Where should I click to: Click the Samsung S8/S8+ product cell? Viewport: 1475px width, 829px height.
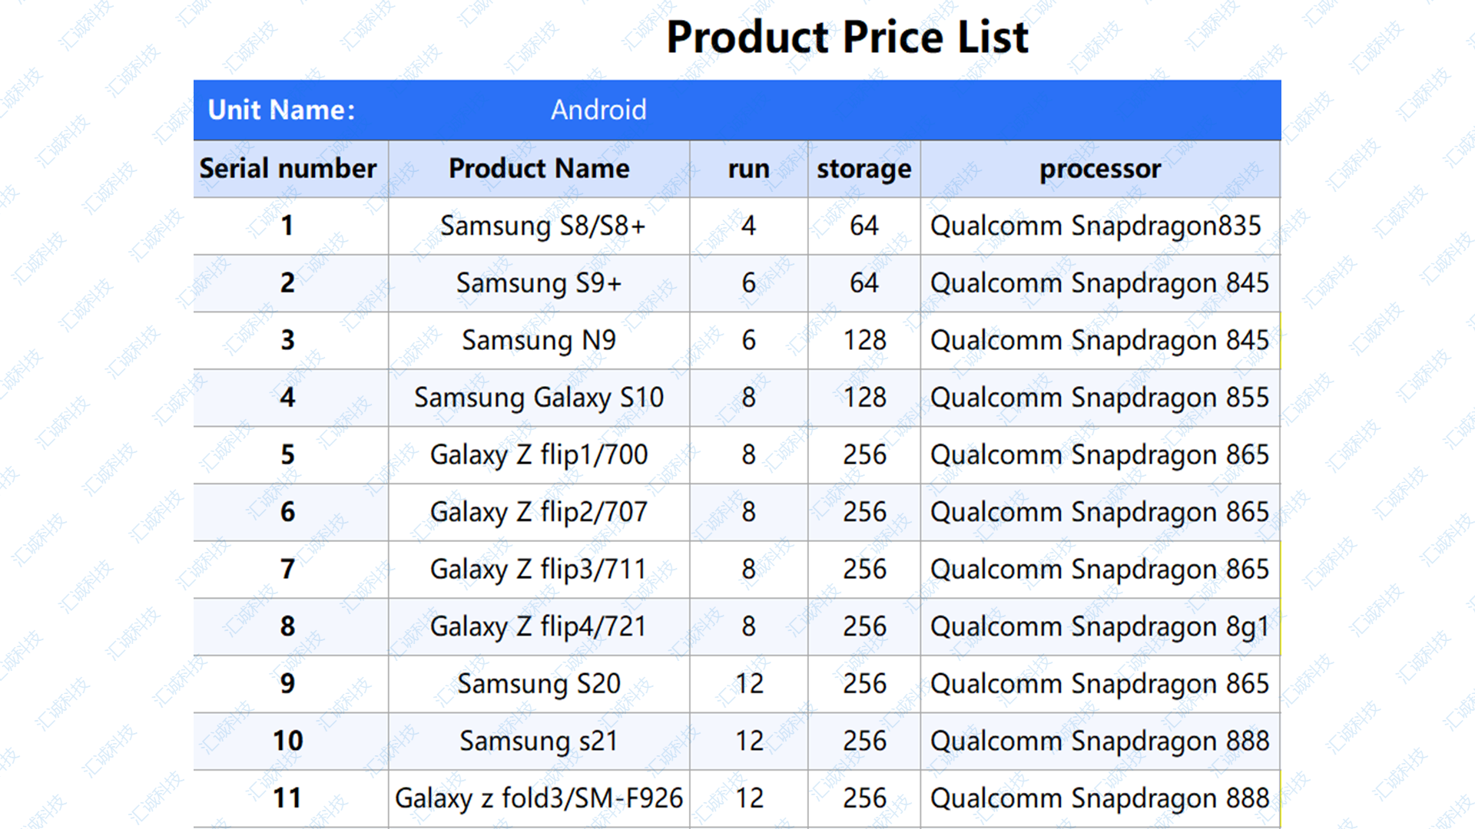click(x=539, y=226)
